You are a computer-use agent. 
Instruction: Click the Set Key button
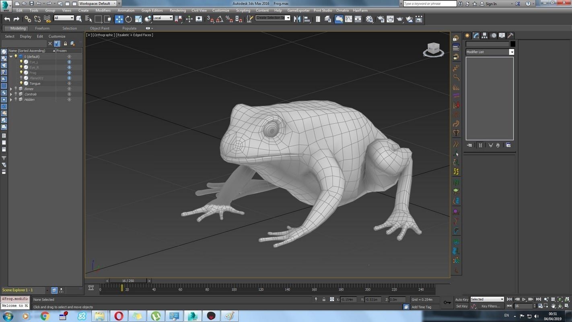point(462,306)
